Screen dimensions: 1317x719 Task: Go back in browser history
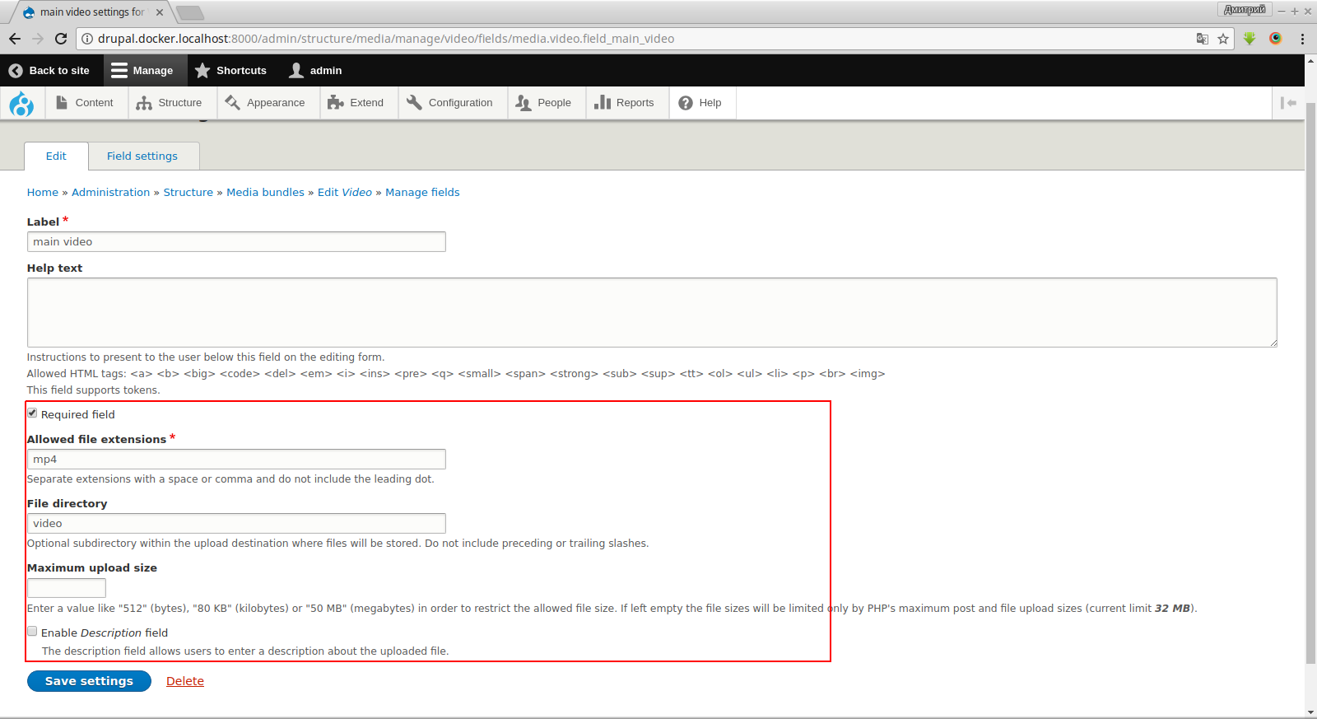pos(15,39)
